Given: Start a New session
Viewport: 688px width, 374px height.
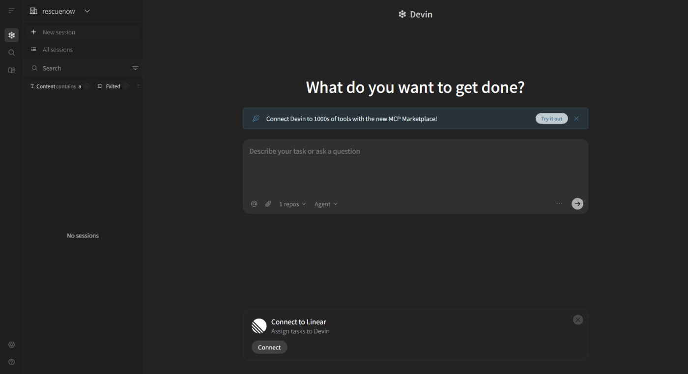Looking at the screenshot, I should point(83,32).
